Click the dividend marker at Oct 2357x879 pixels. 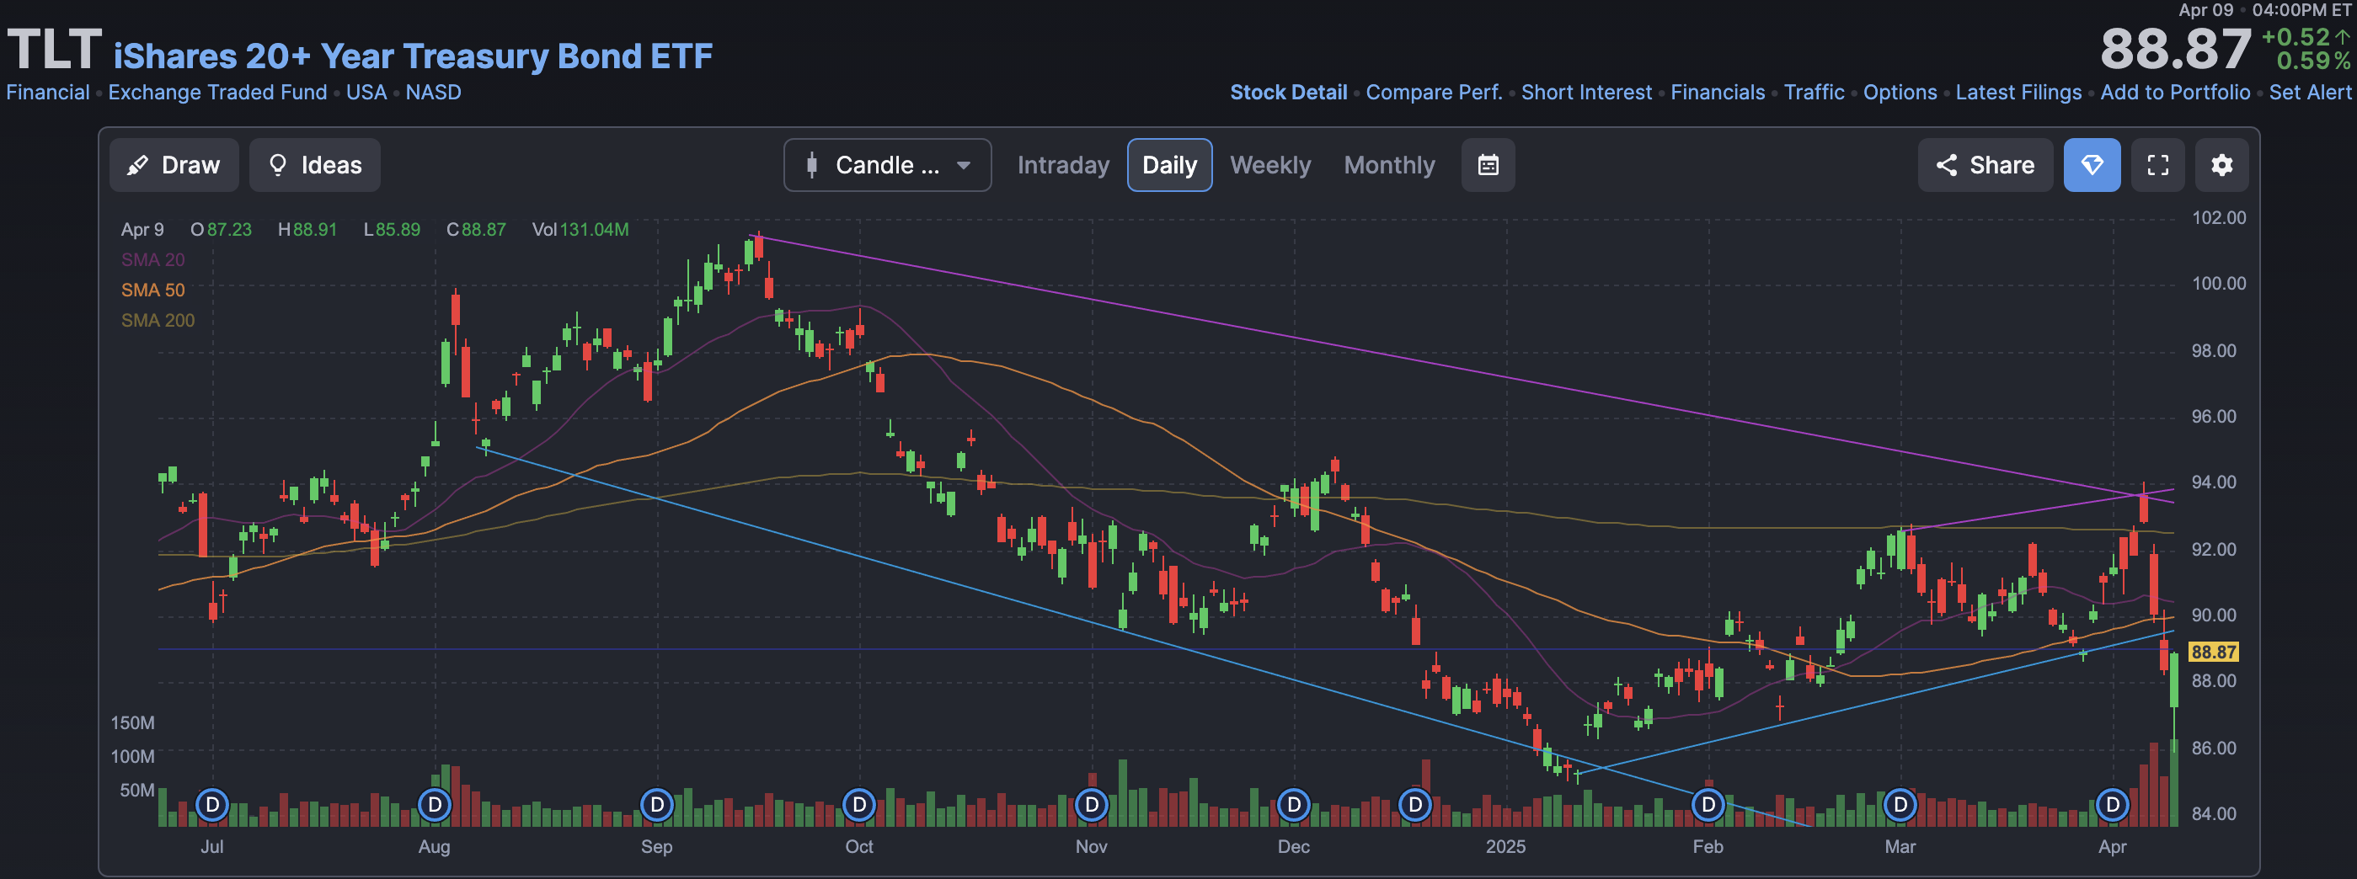point(859,805)
